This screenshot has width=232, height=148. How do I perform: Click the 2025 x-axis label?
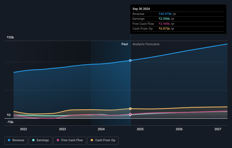click(140, 129)
